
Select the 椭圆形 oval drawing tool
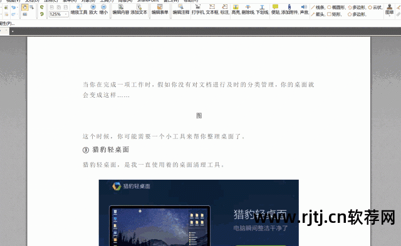pos(336,8)
